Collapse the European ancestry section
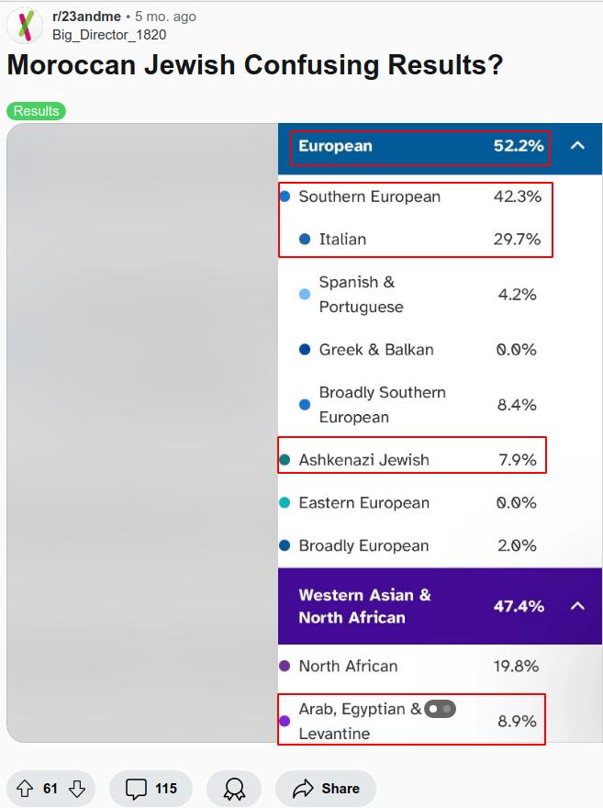This screenshot has width=603, height=808. 577,145
